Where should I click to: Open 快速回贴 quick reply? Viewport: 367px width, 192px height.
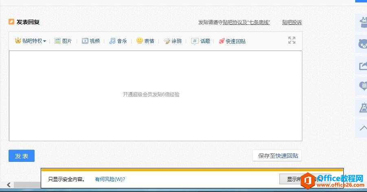(x=232, y=41)
